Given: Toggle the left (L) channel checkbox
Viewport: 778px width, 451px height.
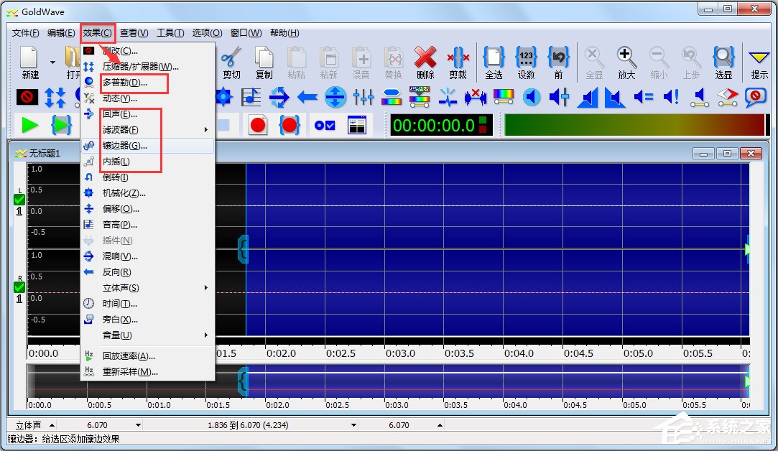Looking at the screenshot, I should [19, 200].
